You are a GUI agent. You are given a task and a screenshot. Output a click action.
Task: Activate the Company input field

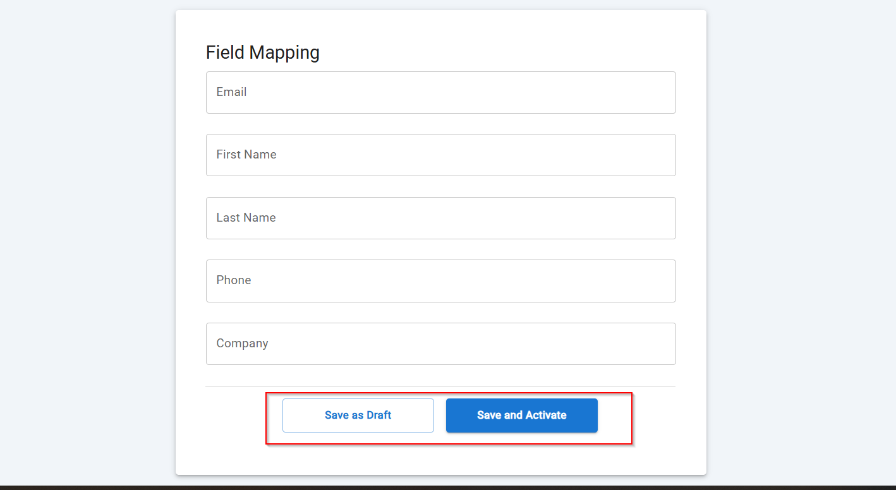440,344
